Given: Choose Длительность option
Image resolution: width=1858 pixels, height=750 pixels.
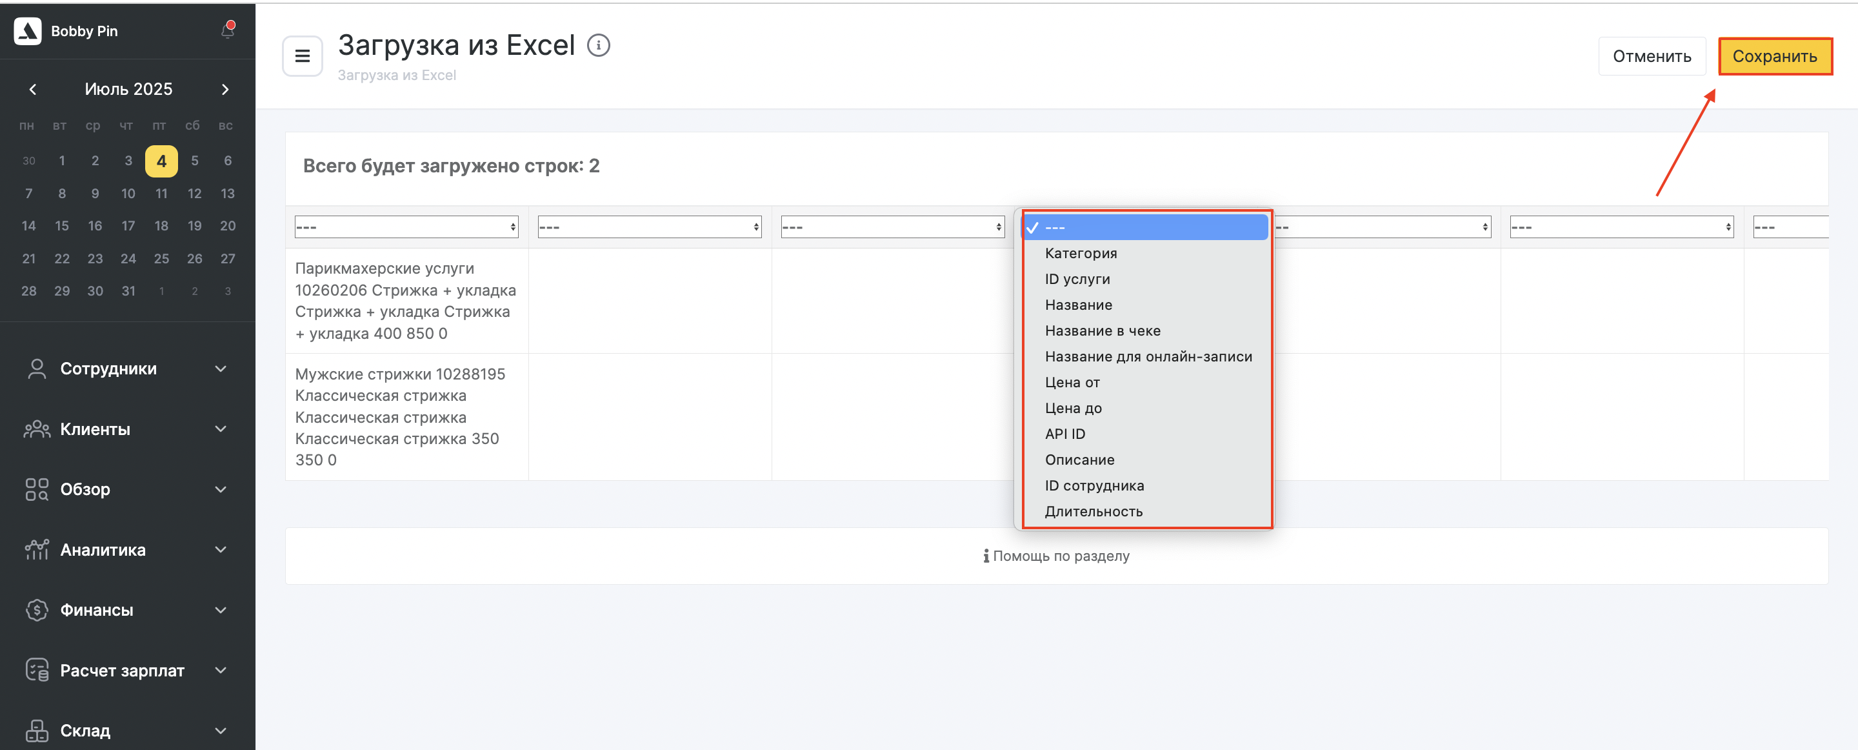Looking at the screenshot, I should pyautogui.click(x=1145, y=512).
